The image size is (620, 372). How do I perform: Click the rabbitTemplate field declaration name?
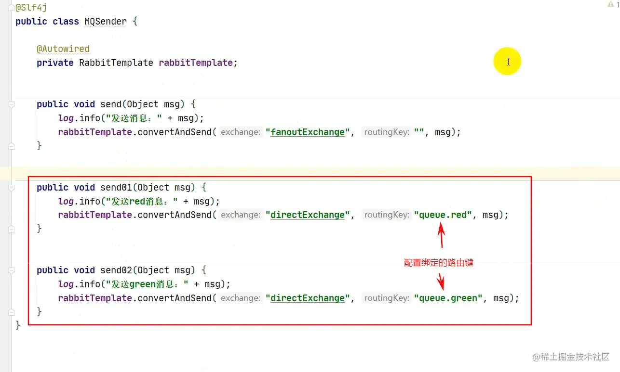click(196, 63)
